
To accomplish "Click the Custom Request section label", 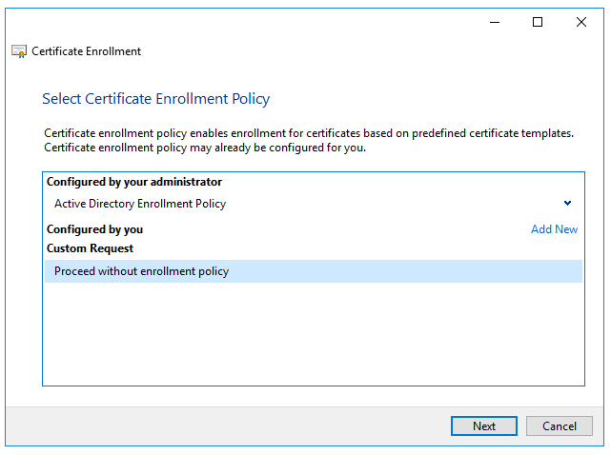I will click(90, 248).
